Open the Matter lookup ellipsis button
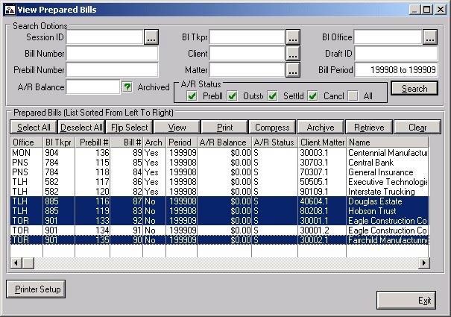Screen dimensions: 451x317 pyautogui.click(x=293, y=70)
